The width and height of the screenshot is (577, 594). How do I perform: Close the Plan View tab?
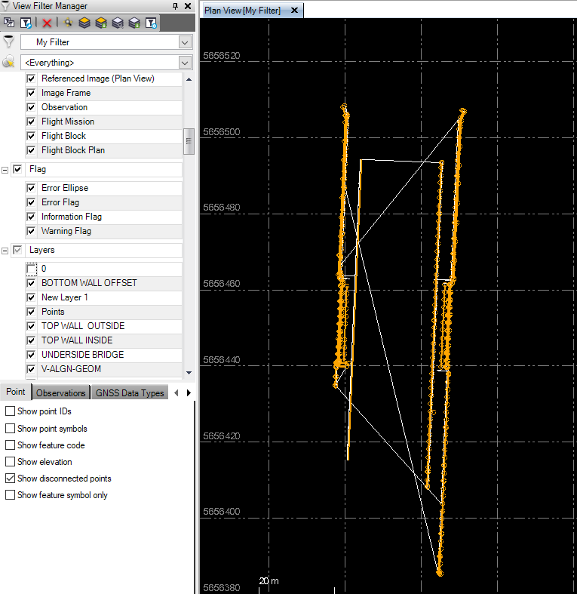(x=294, y=11)
